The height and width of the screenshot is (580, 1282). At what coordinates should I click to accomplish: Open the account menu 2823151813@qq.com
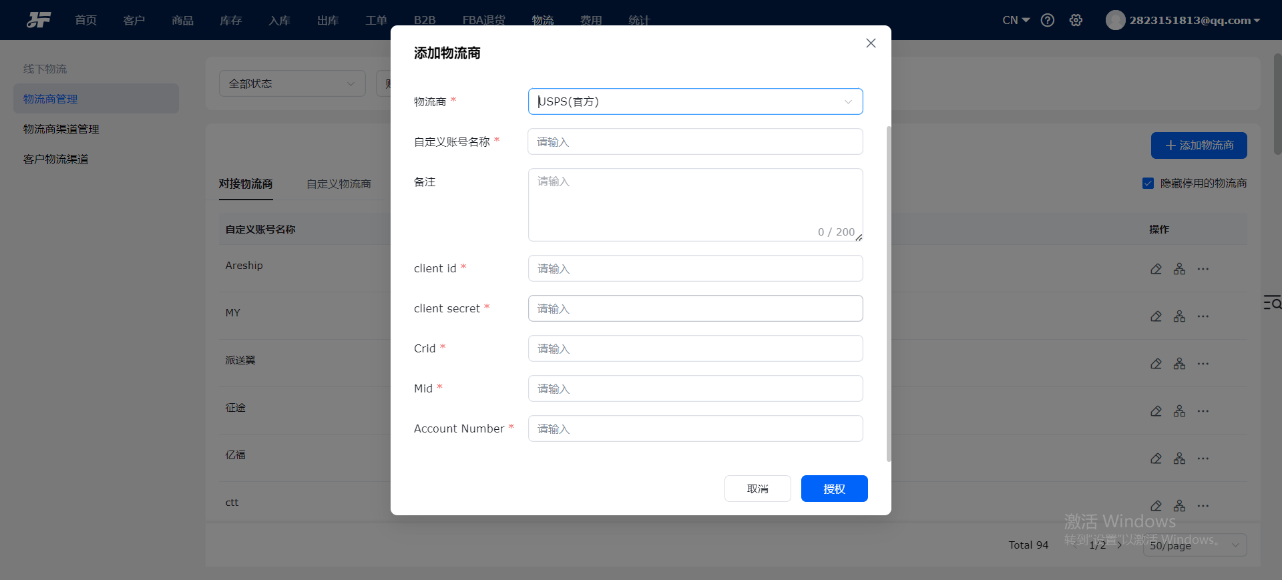pos(1195,20)
